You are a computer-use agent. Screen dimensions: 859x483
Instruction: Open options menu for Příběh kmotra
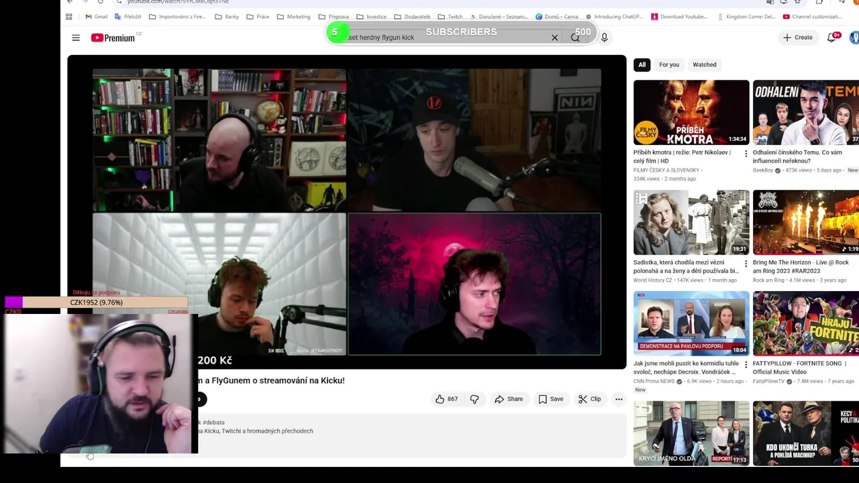click(x=746, y=154)
